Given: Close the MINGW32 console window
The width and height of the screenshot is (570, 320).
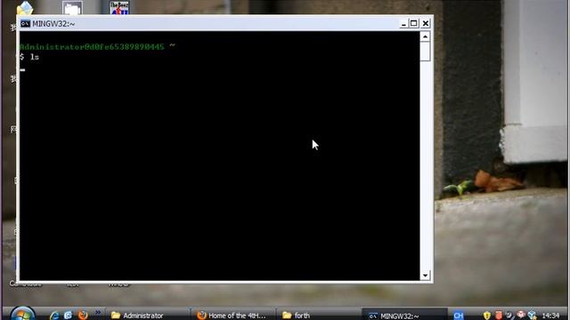Looking at the screenshot, I should tap(426, 24).
